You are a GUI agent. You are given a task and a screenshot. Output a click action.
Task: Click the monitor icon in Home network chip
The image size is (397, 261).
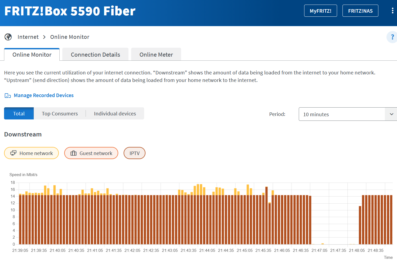click(13, 153)
